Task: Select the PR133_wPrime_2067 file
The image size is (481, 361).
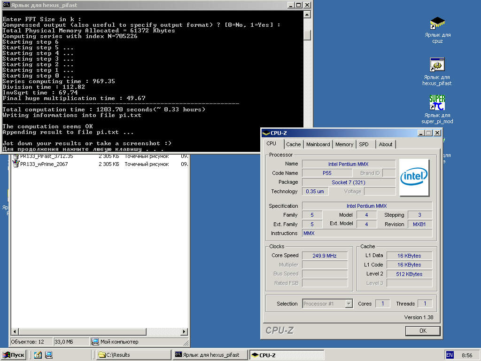Action: pyautogui.click(x=44, y=164)
